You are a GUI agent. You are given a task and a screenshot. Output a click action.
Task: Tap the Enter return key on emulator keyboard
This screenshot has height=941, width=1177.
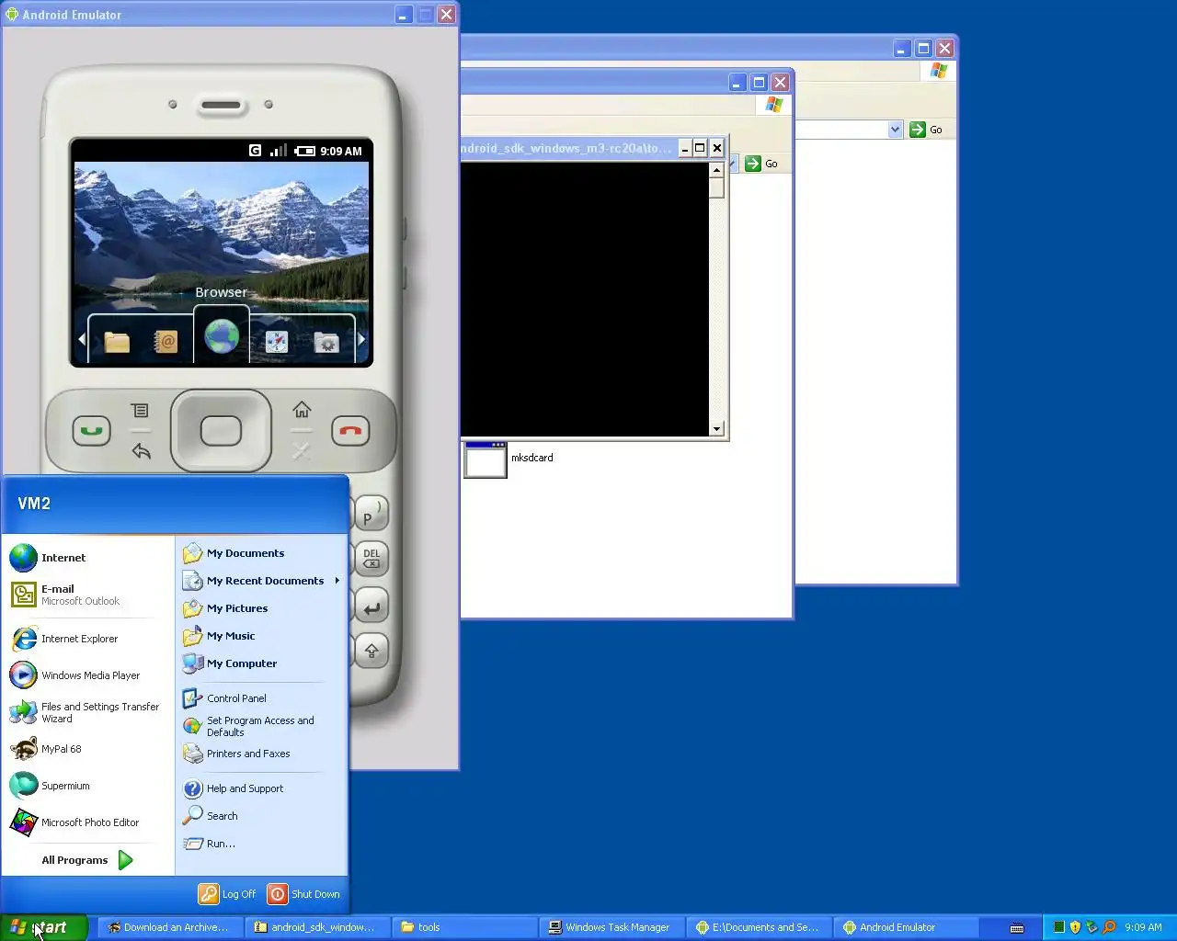click(371, 607)
